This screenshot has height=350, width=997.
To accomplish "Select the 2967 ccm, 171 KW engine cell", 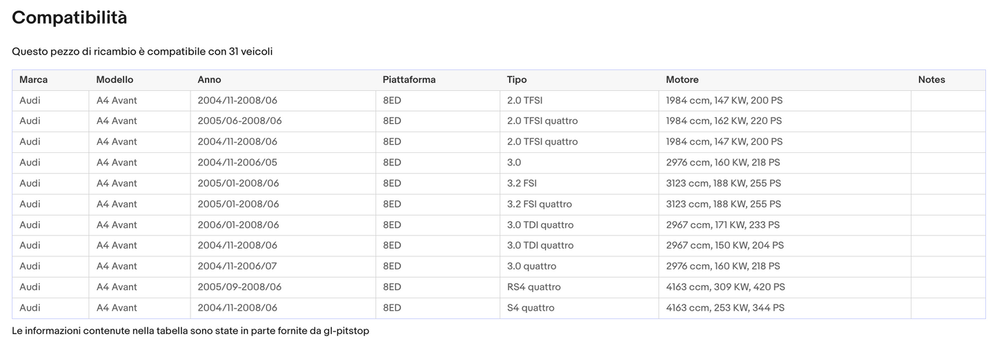I will point(722,225).
